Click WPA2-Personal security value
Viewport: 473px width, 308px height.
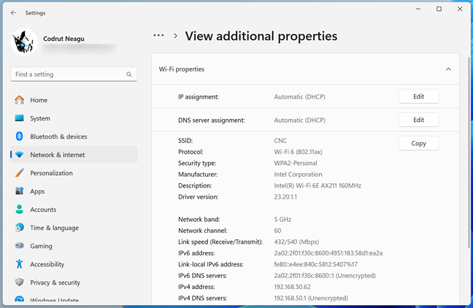tap(296, 163)
